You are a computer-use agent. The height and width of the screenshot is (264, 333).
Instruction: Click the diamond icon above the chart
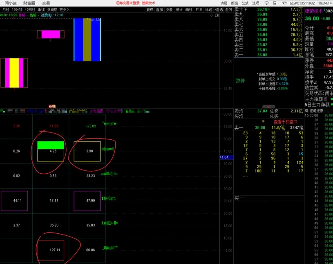[211, 15]
